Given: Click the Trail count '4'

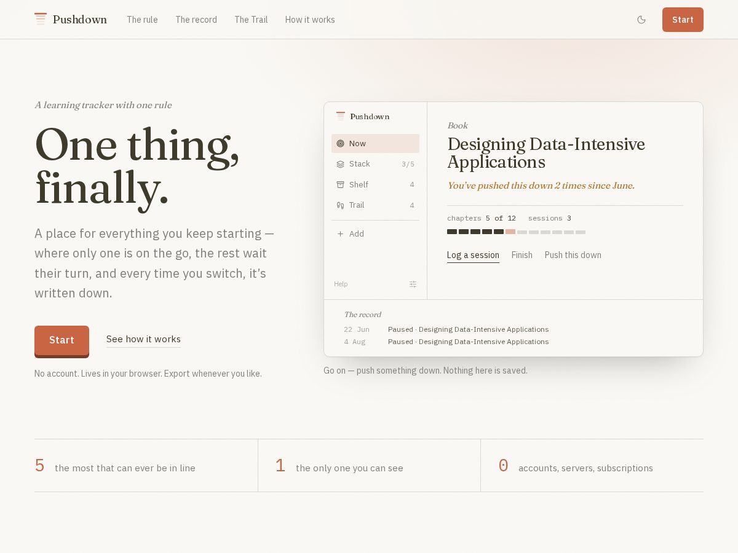Looking at the screenshot, I should click(x=412, y=205).
